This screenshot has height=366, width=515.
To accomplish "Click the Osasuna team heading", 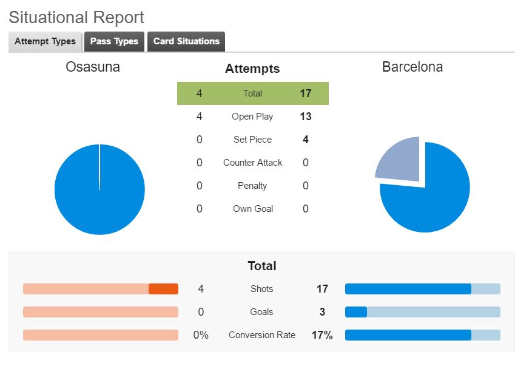I will point(93,67).
